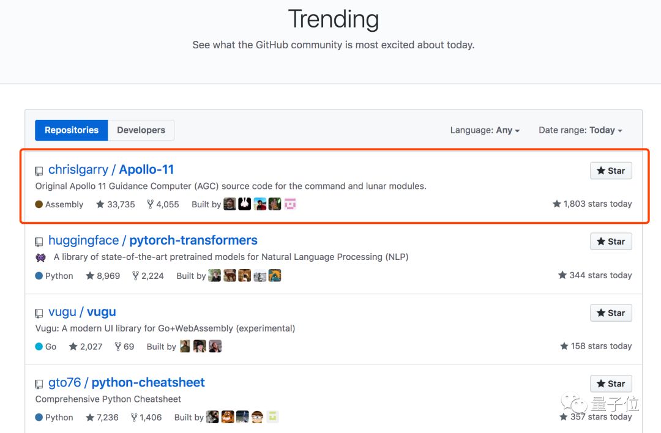Open python-cheatsheet forks count 1,406
The width and height of the screenshot is (661, 433).
(x=146, y=418)
